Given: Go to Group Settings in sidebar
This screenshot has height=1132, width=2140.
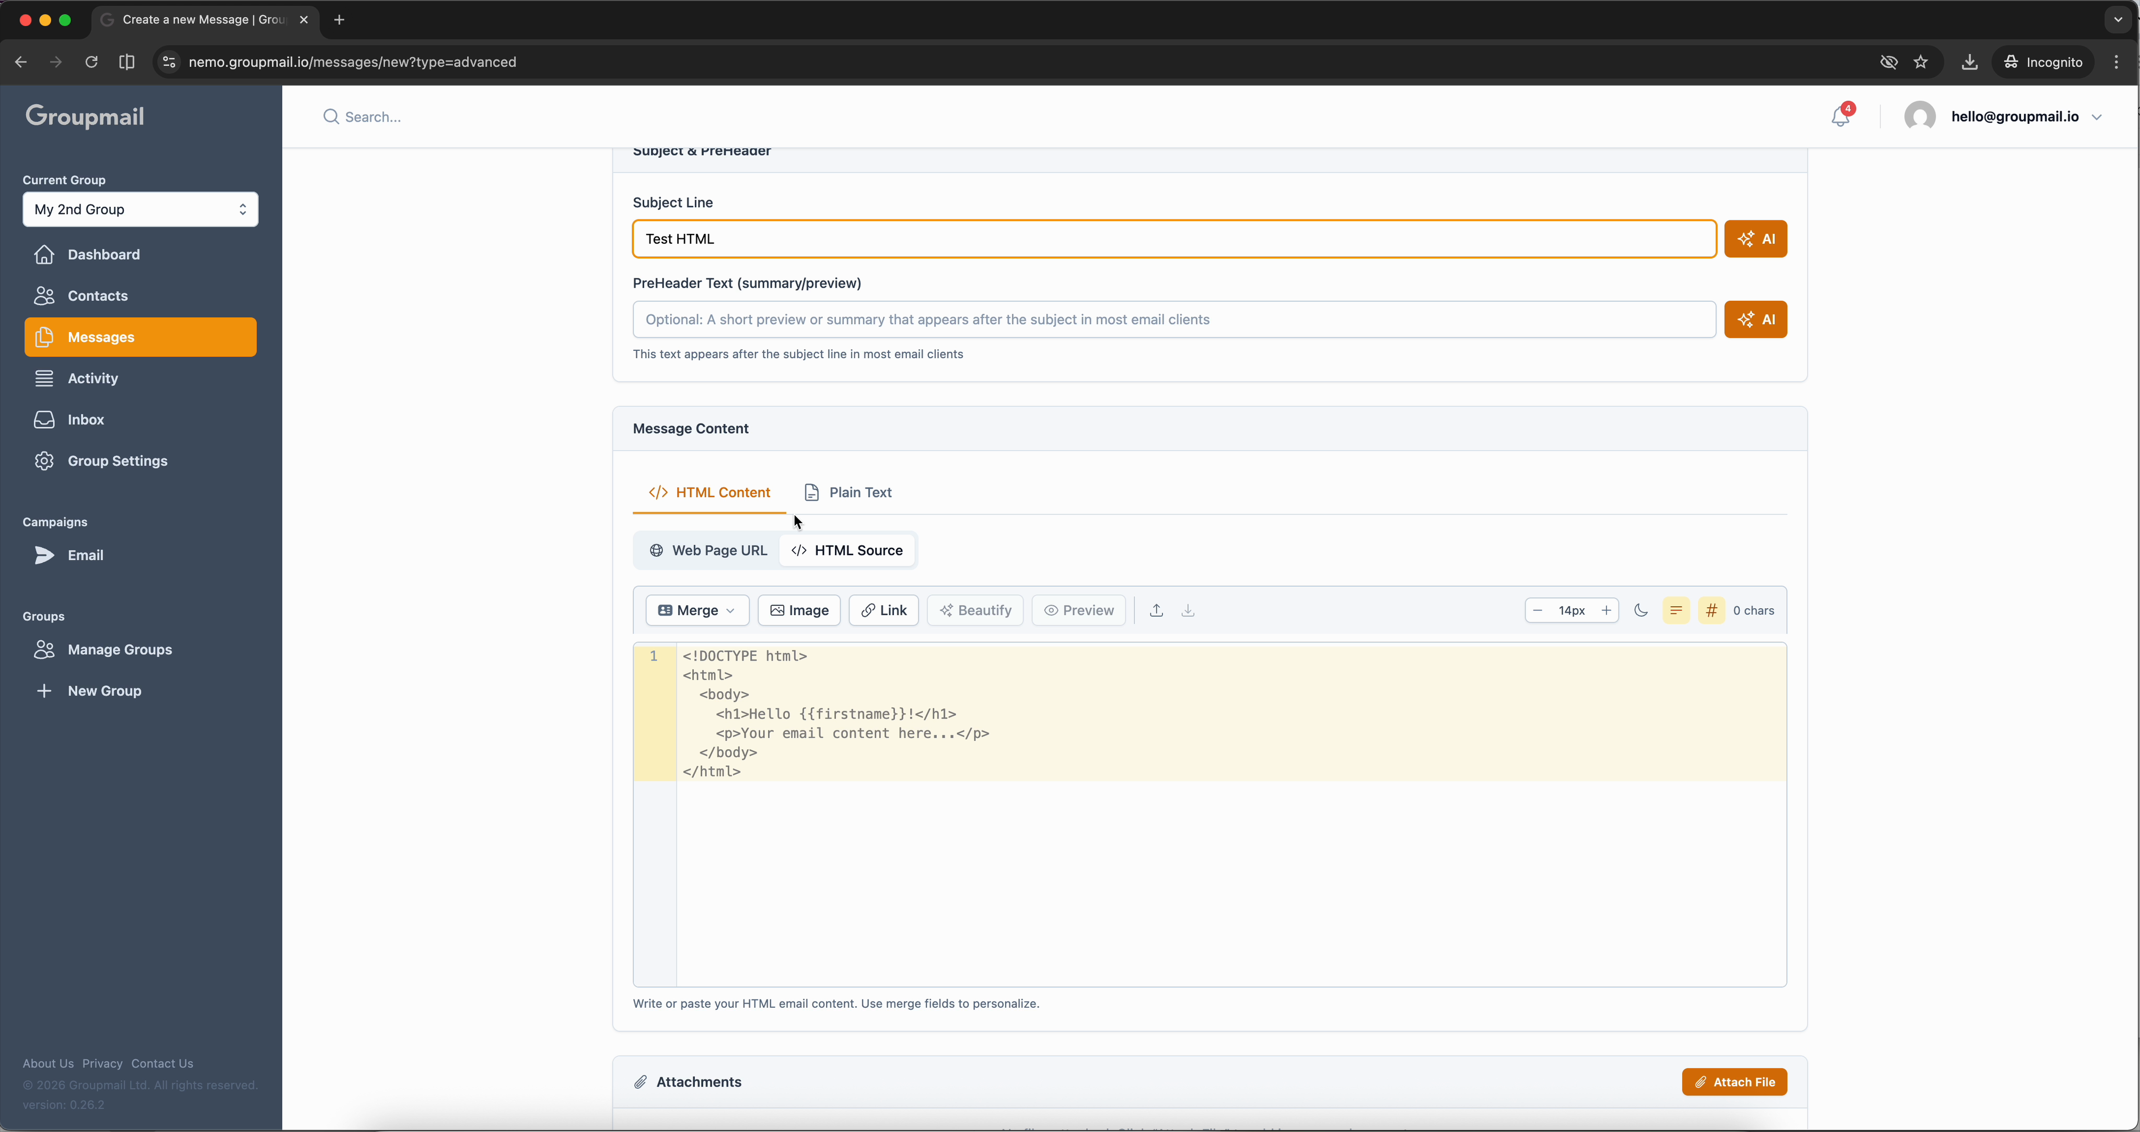Looking at the screenshot, I should click(x=117, y=461).
